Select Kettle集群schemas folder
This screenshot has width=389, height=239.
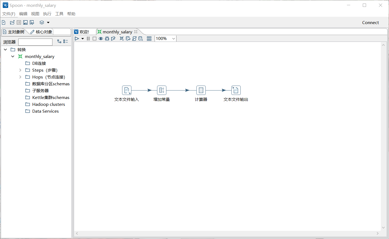51,97
